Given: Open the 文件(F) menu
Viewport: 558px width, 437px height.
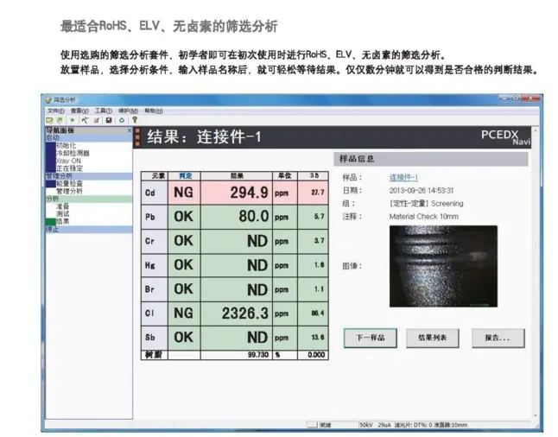Looking at the screenshot, I should pyautogui.click(x=56, y=111).
